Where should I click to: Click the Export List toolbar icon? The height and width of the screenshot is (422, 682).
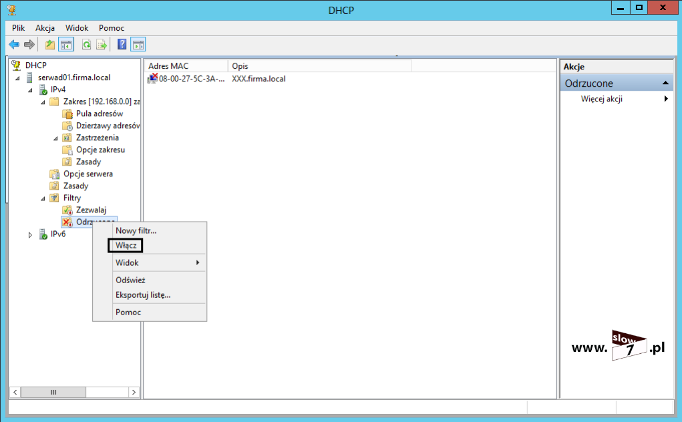coord(102,45)
